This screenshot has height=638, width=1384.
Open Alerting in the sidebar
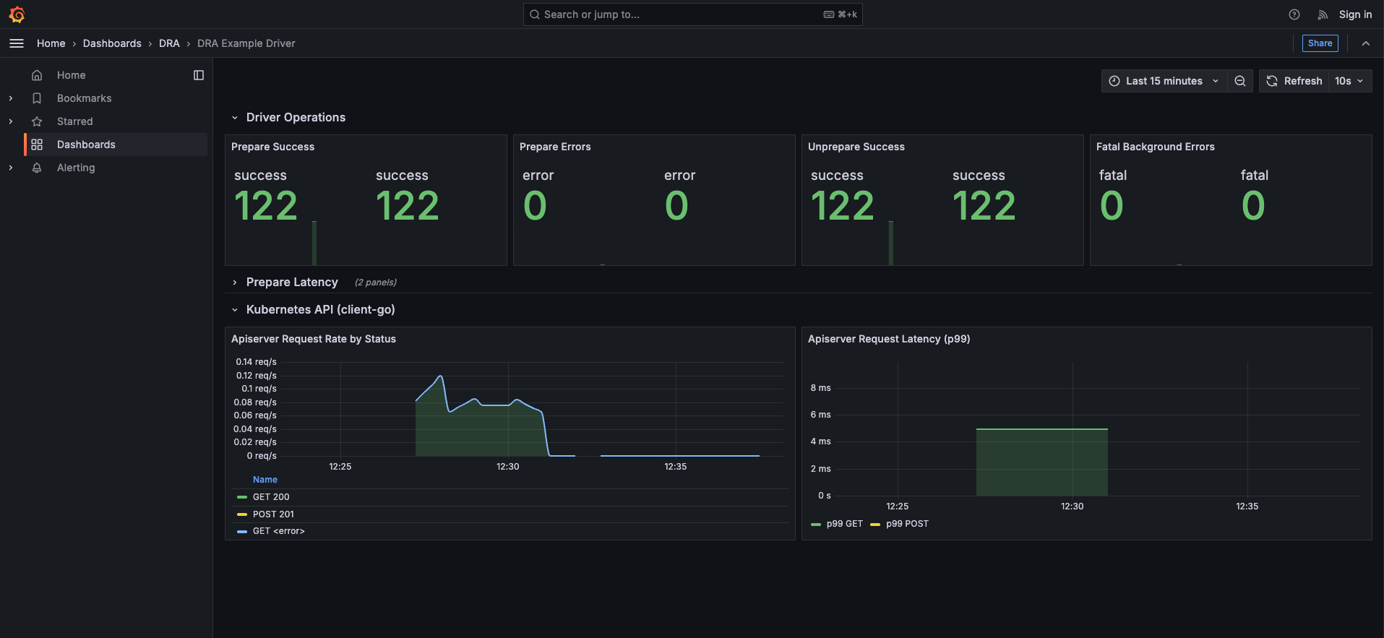pyautogui.click(x=76, y=168)
